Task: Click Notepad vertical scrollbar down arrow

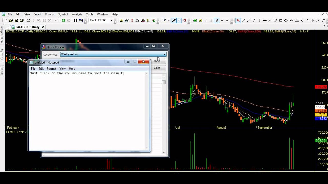Action: coord(147,148)
